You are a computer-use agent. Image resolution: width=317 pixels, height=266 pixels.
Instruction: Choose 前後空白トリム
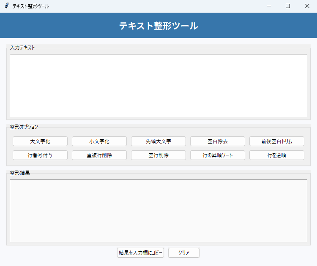tap(277, 141)
